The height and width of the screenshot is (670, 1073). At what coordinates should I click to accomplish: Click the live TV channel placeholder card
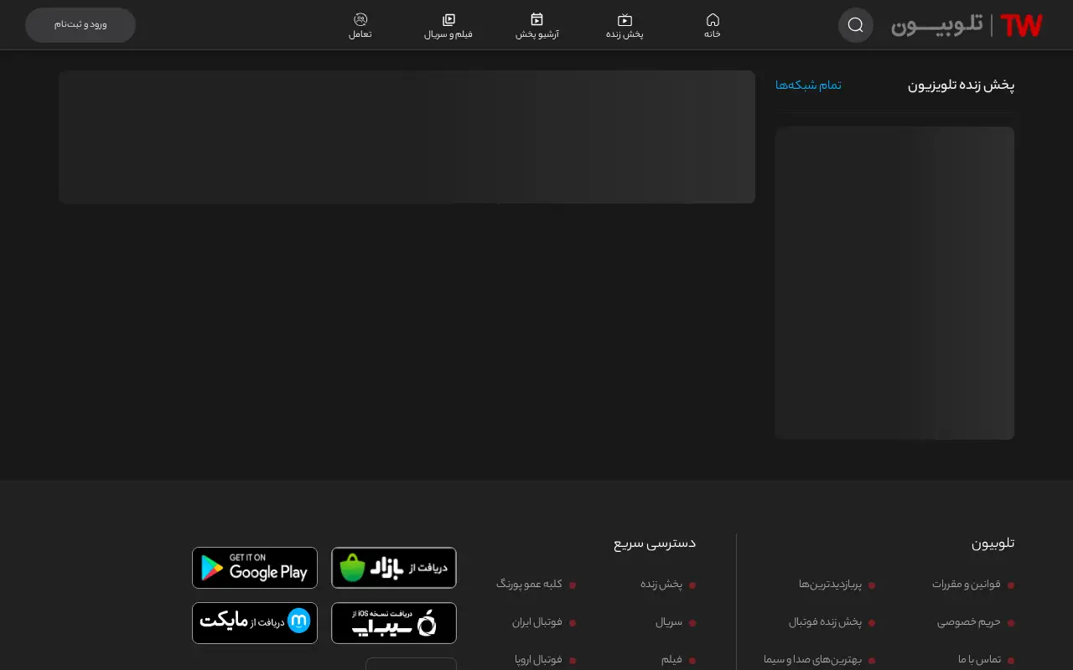tap(894, 283)
